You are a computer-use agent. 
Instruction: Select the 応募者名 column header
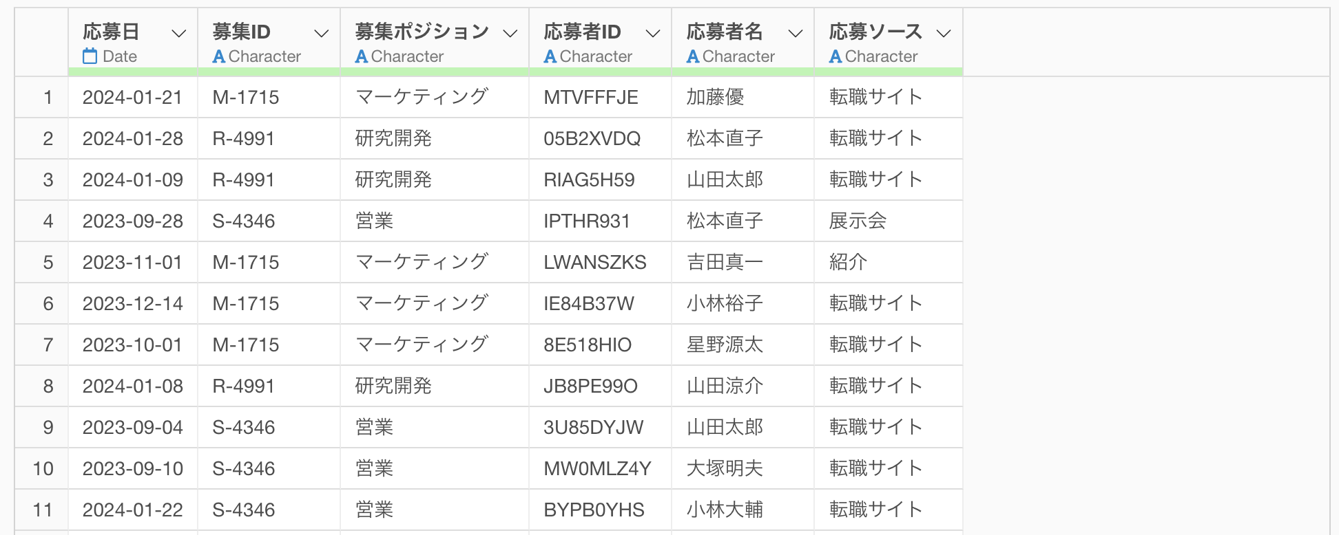click(x=725, y=32)
